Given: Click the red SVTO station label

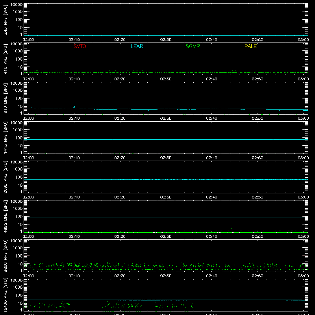Looking at the screenshot, I should coord(80,46).
